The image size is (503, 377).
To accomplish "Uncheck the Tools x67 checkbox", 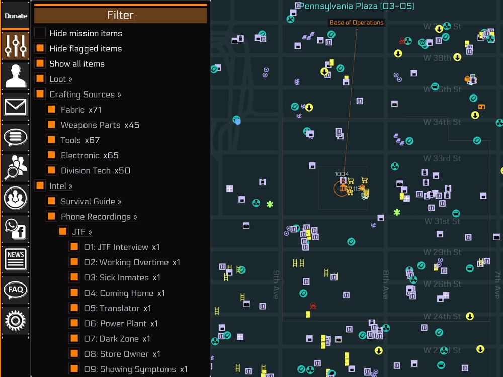I will pyautogui.click(x=51, y=140).
